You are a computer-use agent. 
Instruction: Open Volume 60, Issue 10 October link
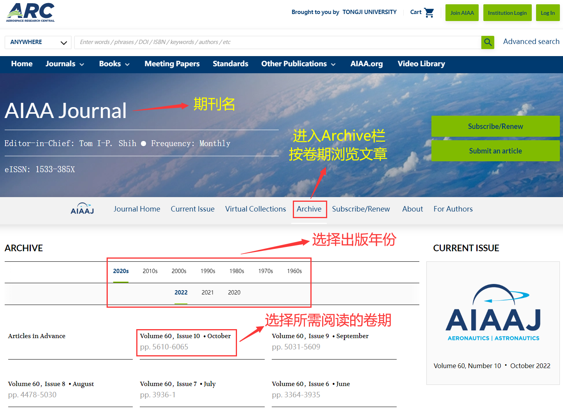pos(185,336)
